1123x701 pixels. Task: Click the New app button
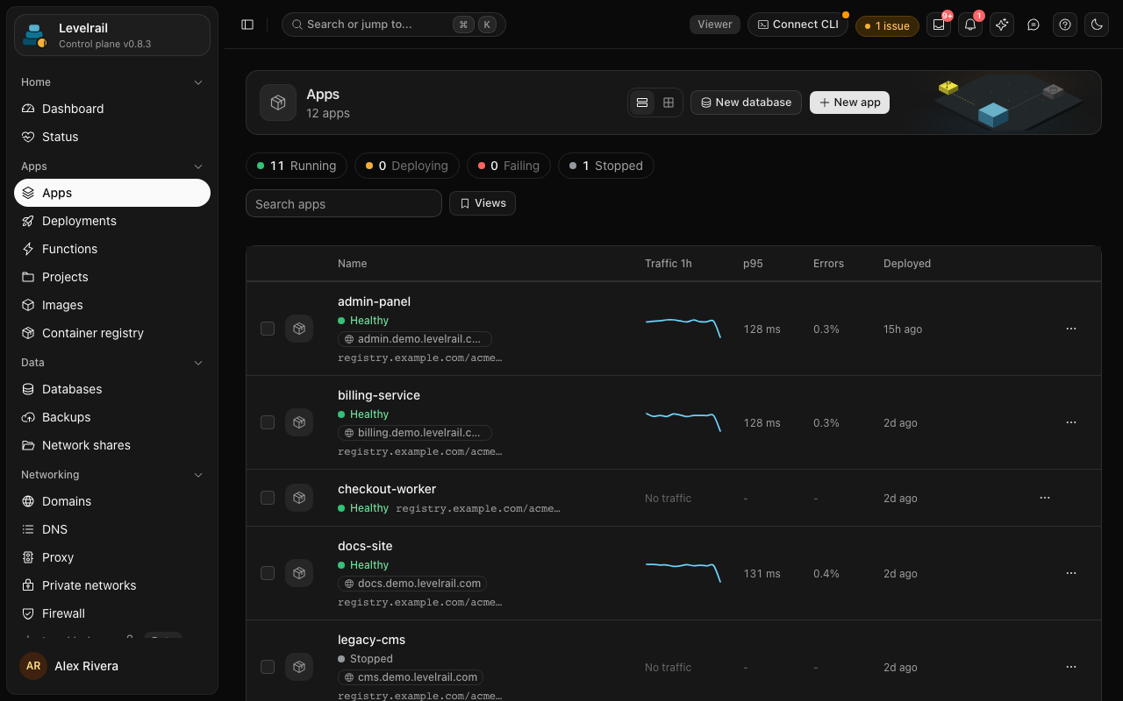coord(849,103)
